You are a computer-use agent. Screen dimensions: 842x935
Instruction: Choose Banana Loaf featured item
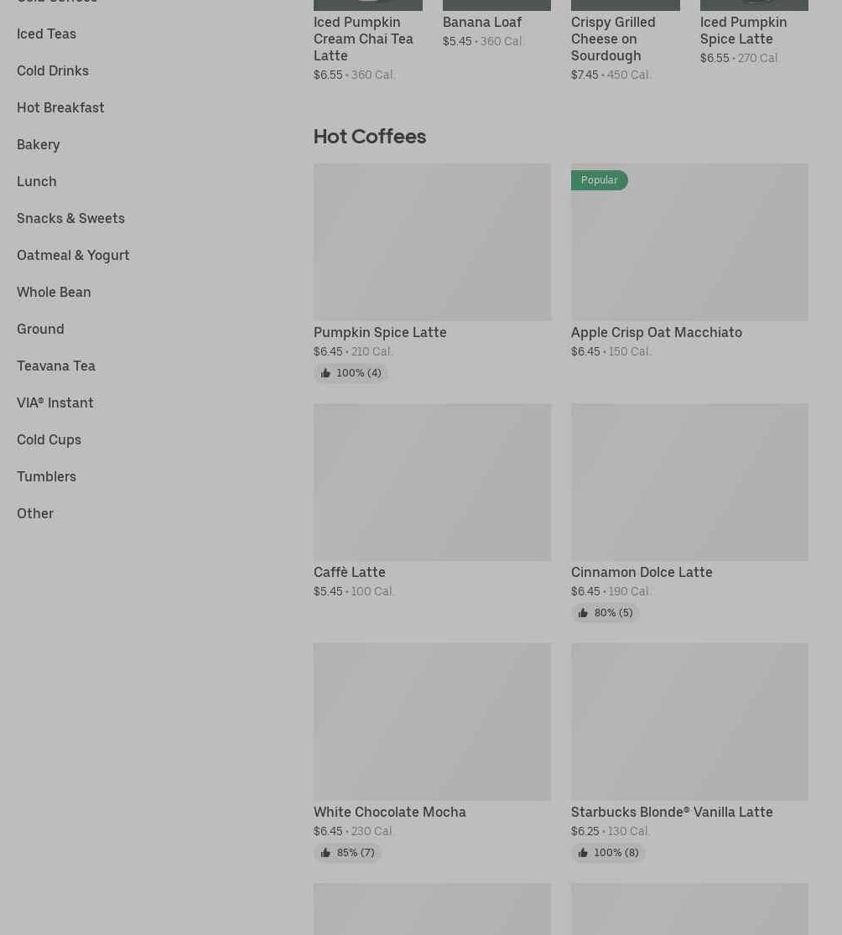[x=482, y=22]
